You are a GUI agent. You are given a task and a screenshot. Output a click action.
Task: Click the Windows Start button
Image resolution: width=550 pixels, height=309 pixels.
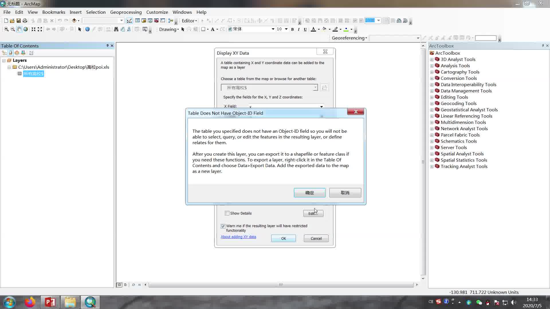click(9, 302)
